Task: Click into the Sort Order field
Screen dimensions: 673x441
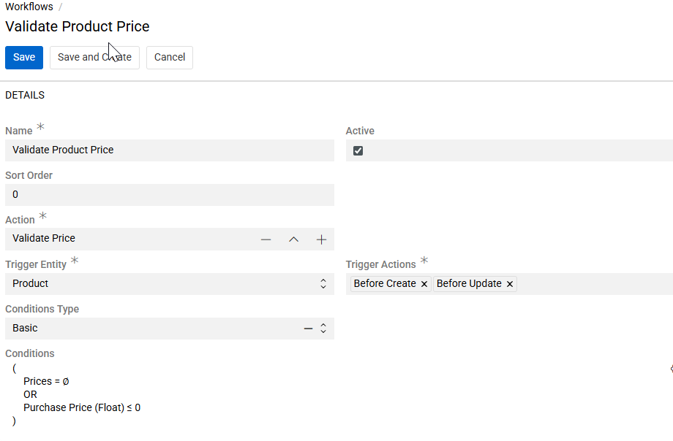Action: point(169,195)
